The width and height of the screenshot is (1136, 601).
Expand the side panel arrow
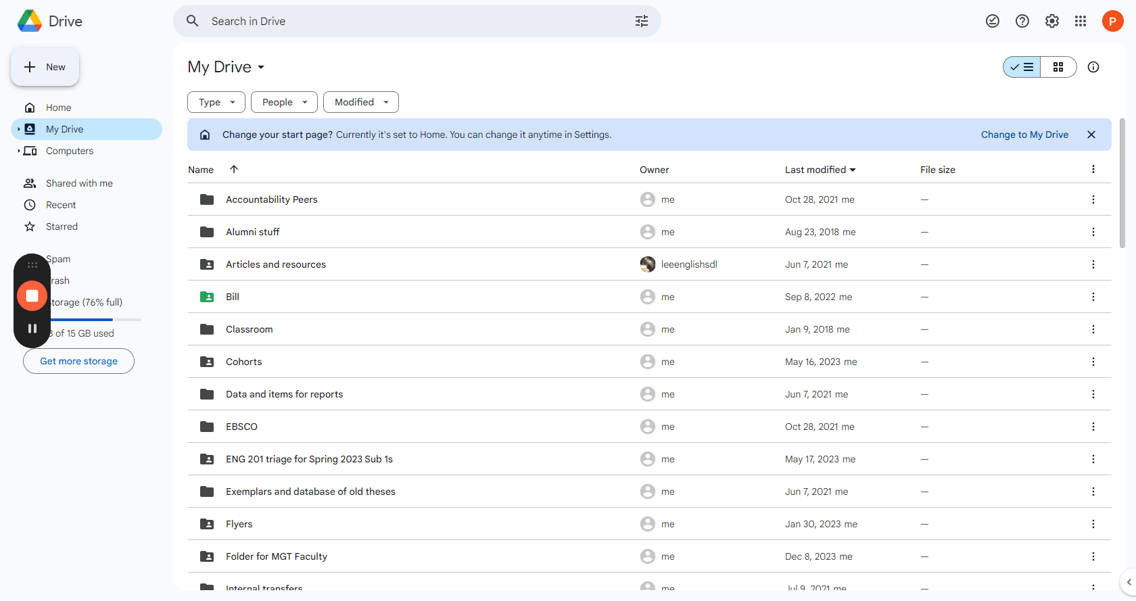pyautogui.click(x=1128, y=582)
